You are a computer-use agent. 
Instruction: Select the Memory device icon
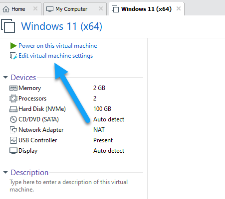point(13,88)
